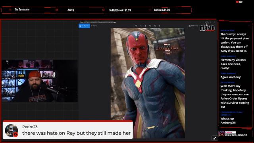Screen dimensions: 254x143
Task: Click the Pedro23 username in the comment
Action: [30, 127]
